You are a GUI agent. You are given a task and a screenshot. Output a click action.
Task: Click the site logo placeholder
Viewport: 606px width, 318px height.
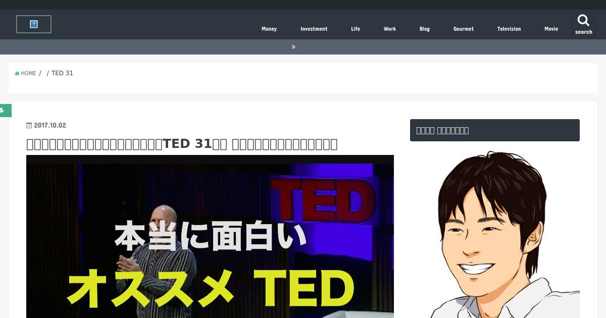tap(34, 24)
